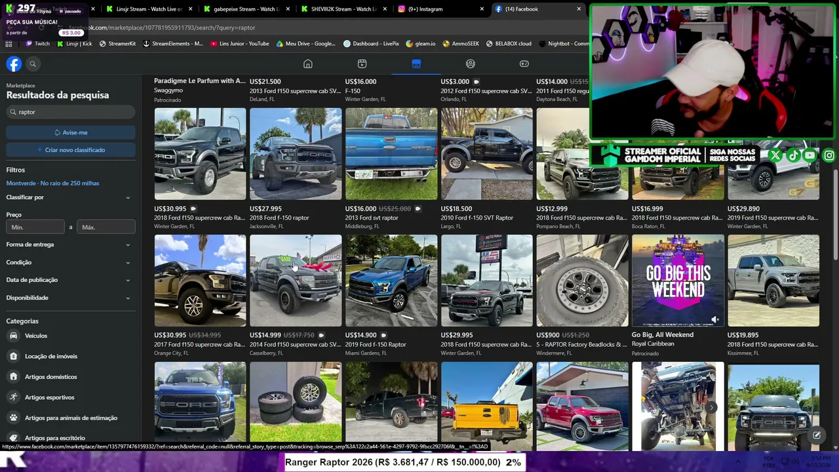Open the US$27.995 Jacksonville Raptor photo

296,154
